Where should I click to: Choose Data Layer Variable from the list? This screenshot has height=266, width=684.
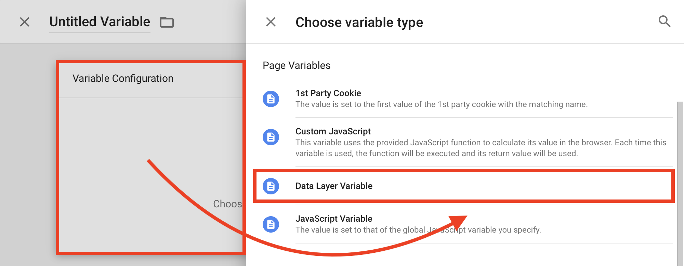[x=464, y=186]
